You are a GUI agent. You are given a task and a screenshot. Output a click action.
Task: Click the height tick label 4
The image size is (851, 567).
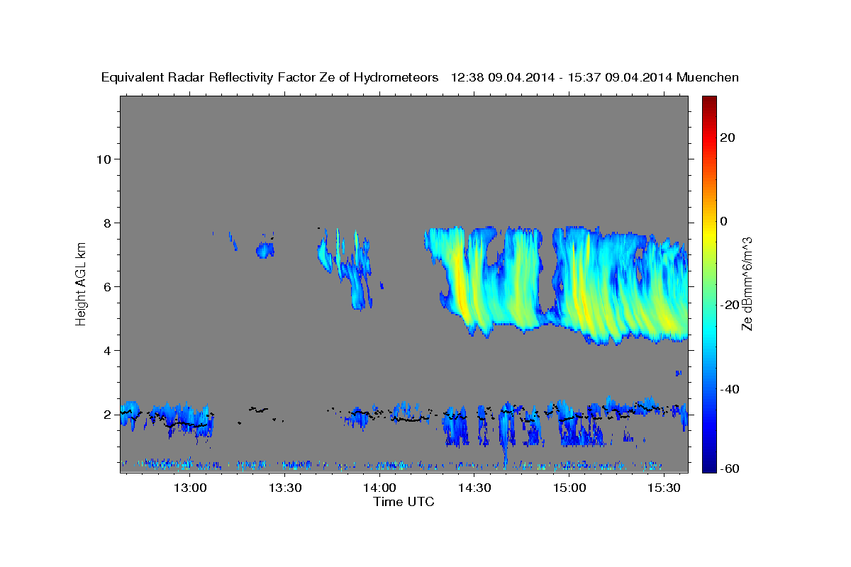pos(107,350)
